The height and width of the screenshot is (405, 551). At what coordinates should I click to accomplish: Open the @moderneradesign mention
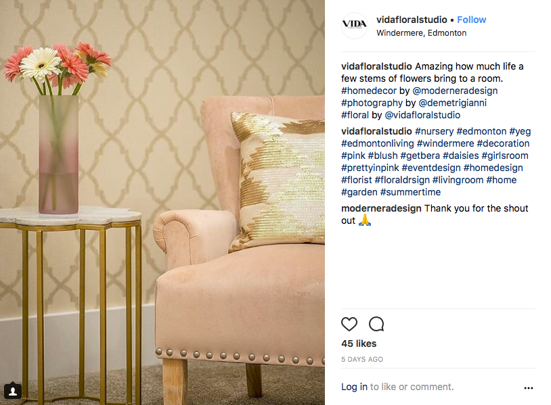pyautogui.click(x=455, y=91)
